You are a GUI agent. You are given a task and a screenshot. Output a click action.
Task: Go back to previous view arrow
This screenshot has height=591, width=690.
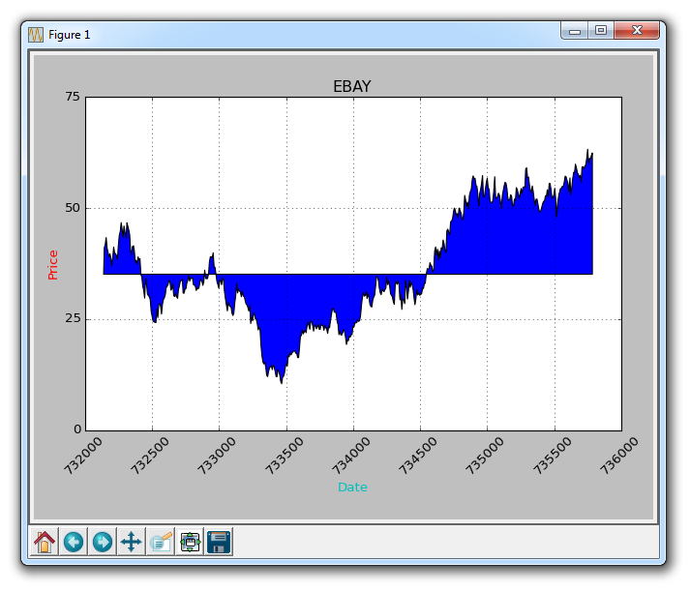pos(74,542)
